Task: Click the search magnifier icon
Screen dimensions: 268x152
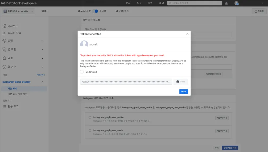Action: coord(170,3)
